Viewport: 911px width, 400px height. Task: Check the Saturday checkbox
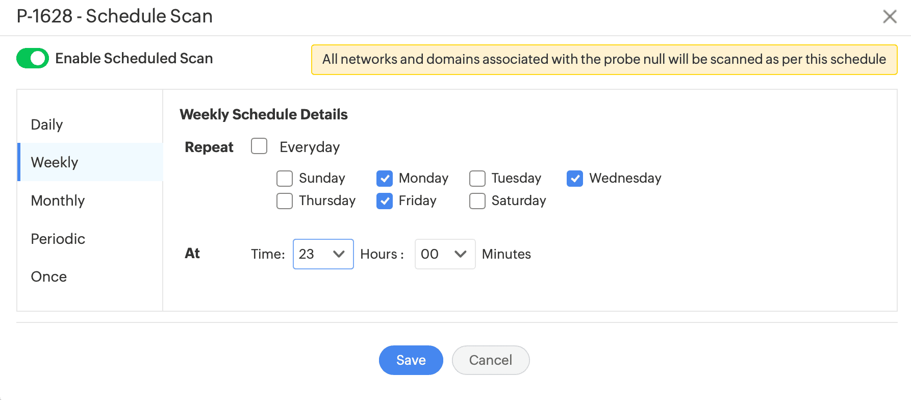click(x=477, y=201)
